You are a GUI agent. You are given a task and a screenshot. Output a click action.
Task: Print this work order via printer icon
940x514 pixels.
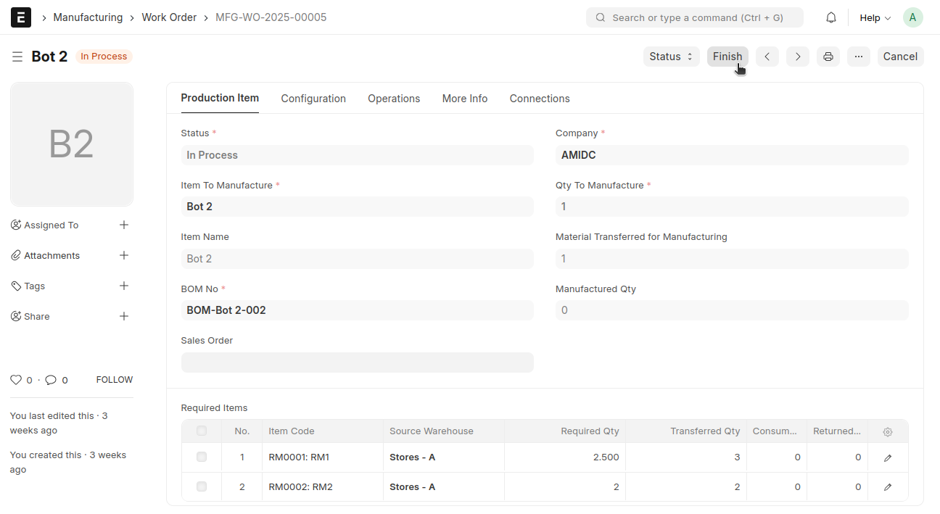828,57
